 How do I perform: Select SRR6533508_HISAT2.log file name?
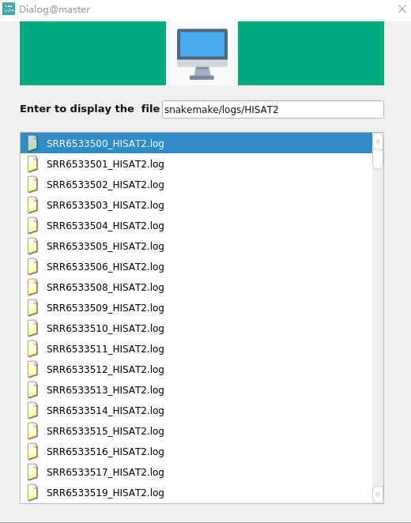(x=105, y=288)
